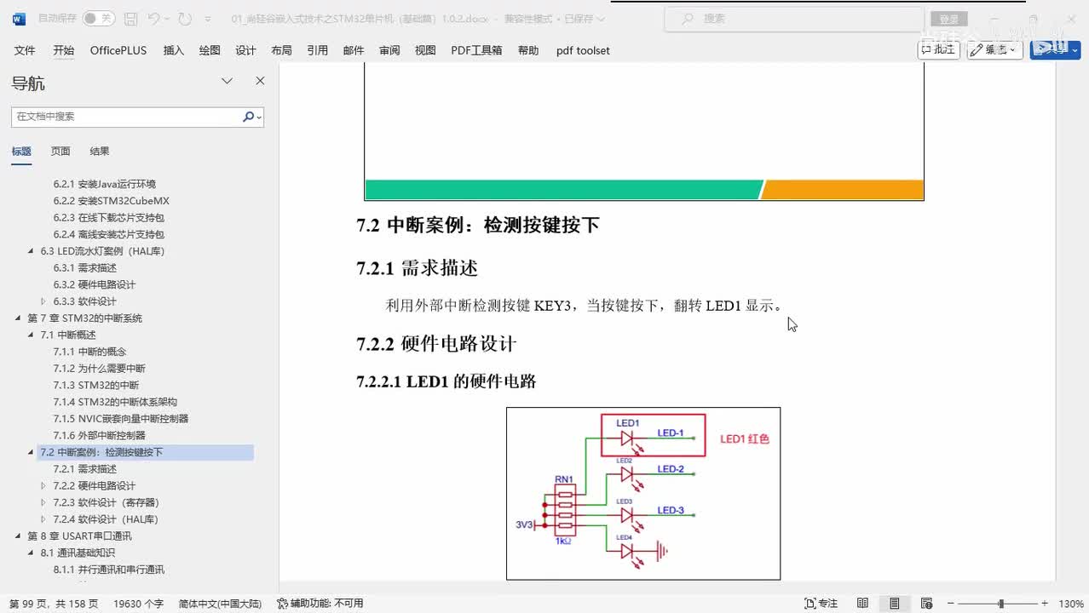Go to 6.2.3 在线下载芯片支持包

point(108,218)
